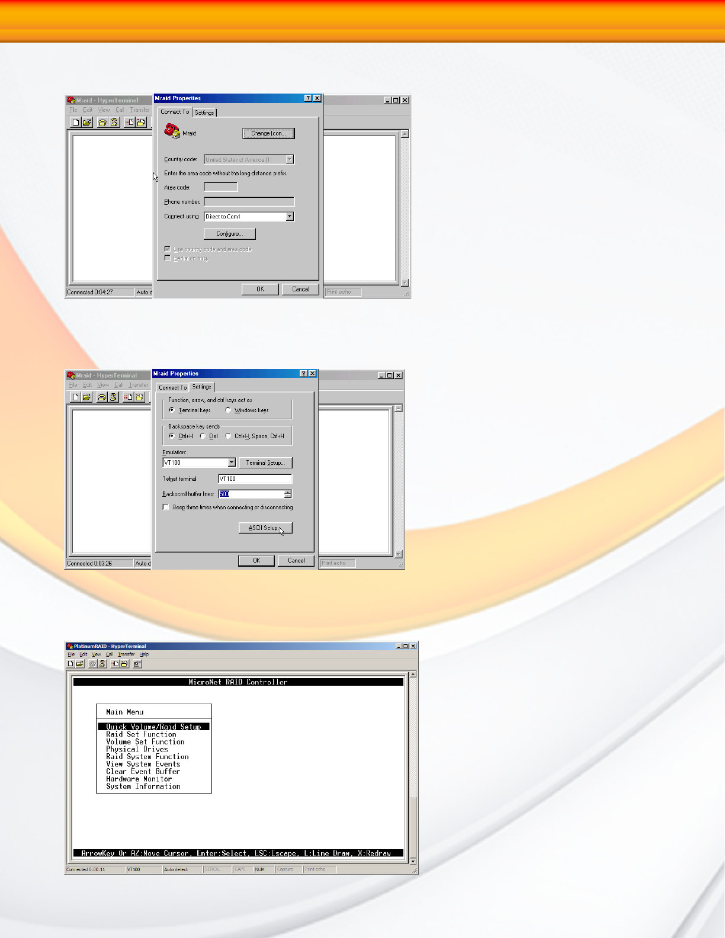Image resolution: width=725 pixels, height=938 pixels.
Task: Select the Del backspace option
Action: [203, 436]
